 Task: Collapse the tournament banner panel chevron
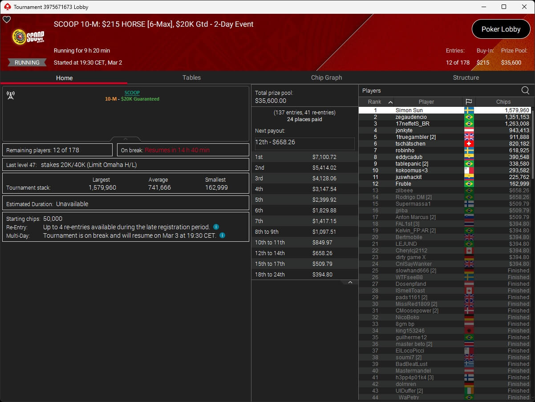126,139
